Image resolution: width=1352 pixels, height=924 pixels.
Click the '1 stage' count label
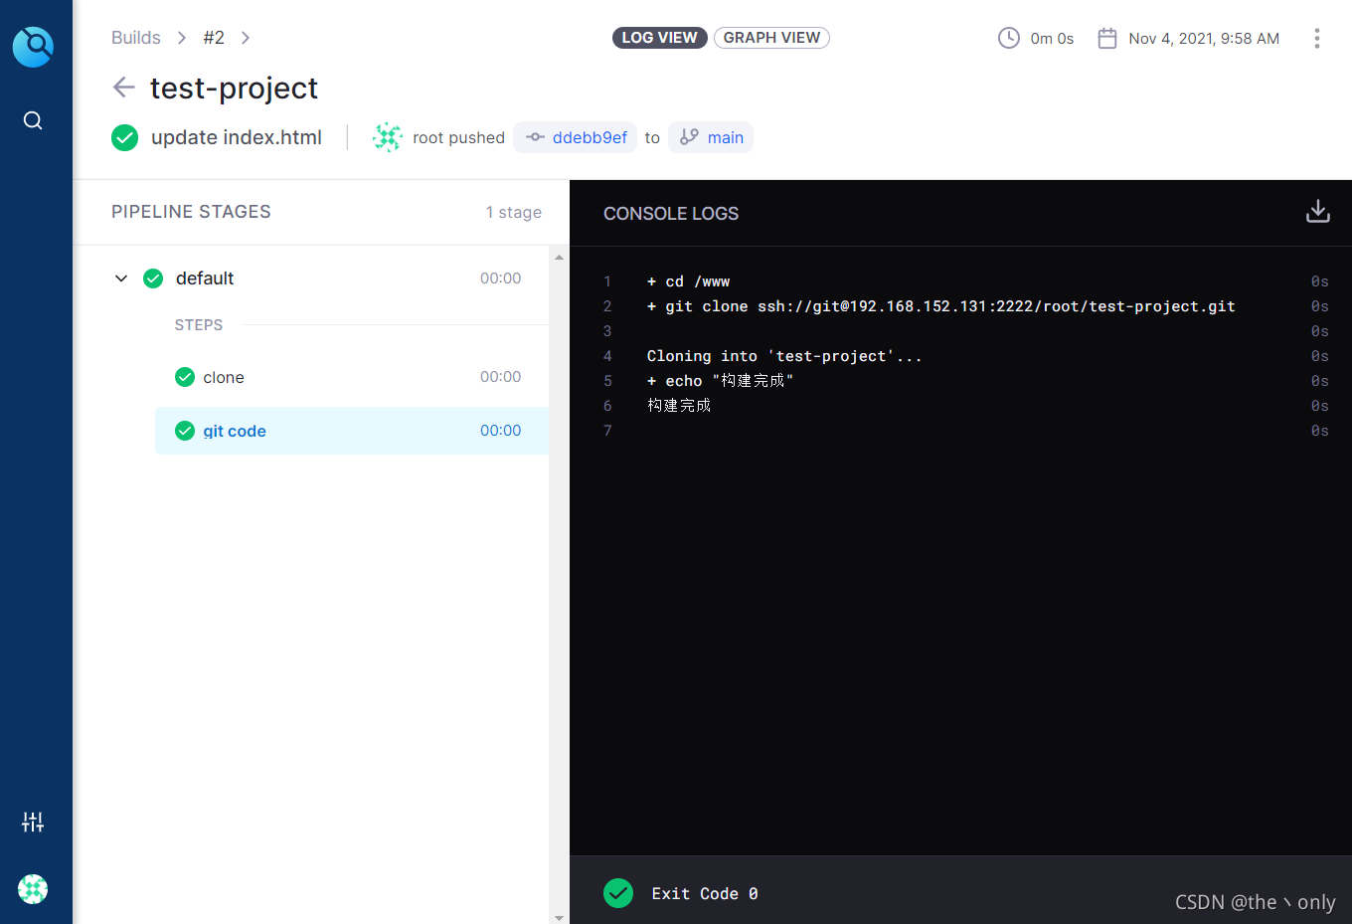coord(514,212)
